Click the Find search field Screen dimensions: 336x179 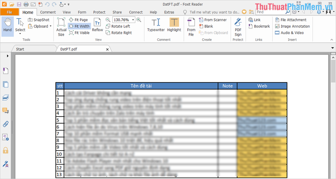point(271,12)
